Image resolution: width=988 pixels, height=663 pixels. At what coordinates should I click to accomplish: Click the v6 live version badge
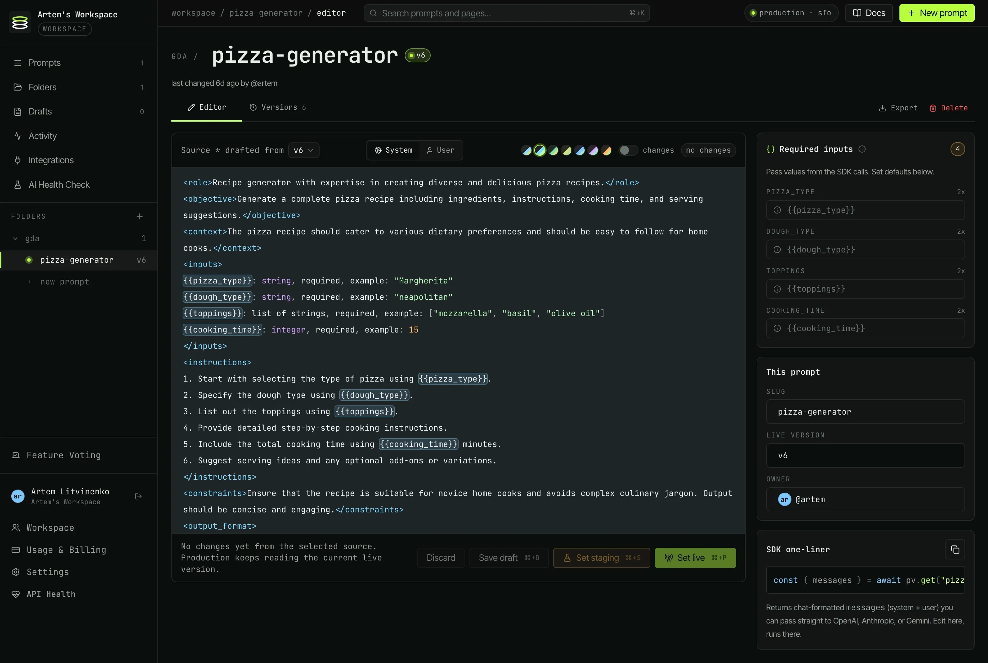pyautogui.click(x=417, y=56)
